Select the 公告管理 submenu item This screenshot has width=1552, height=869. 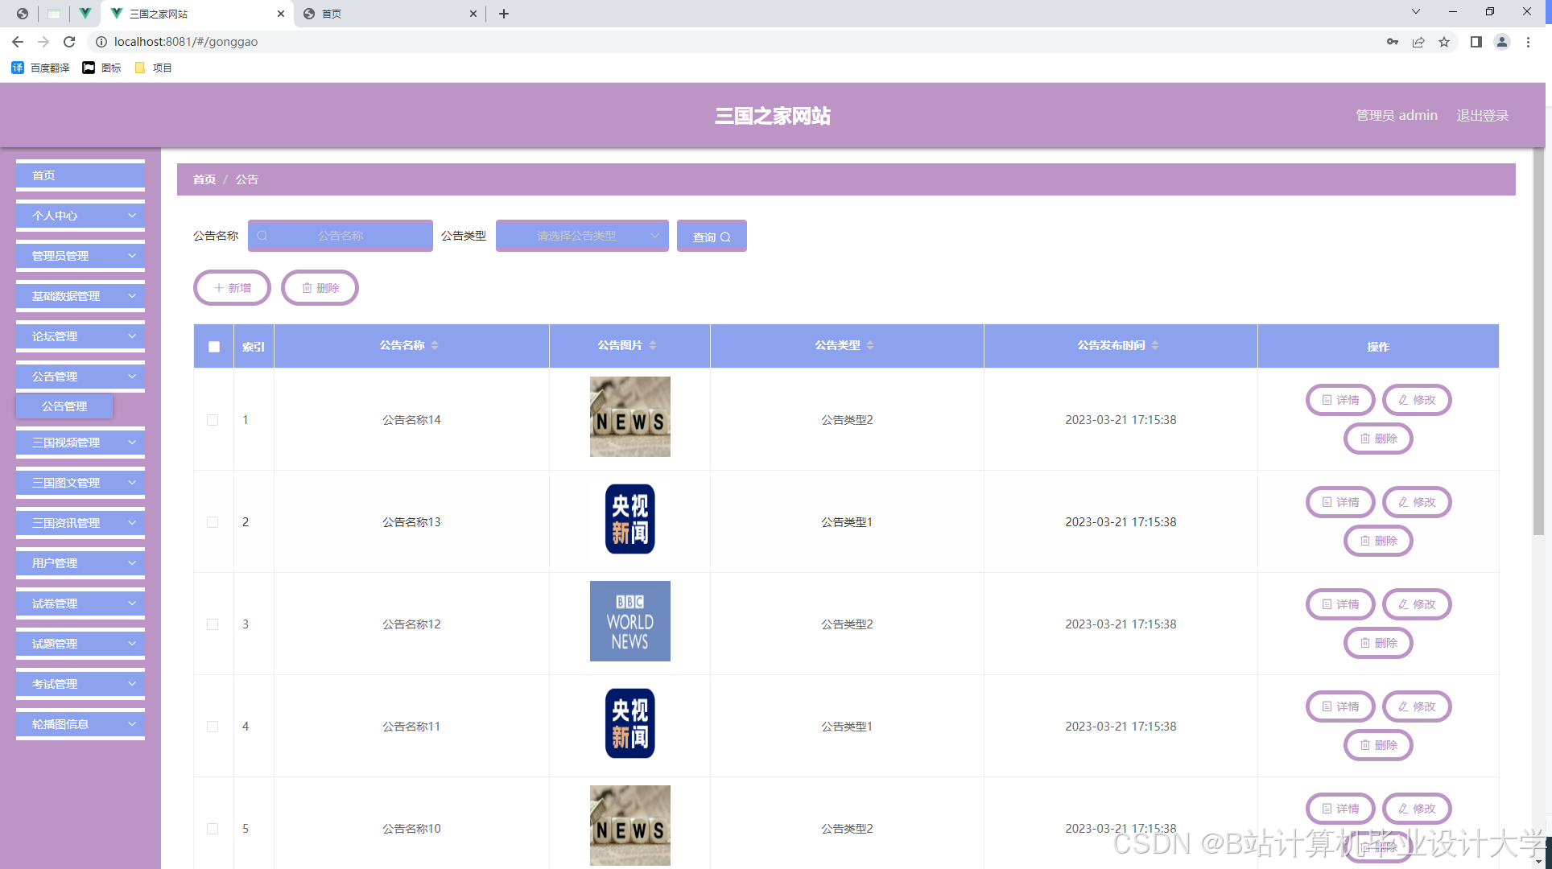click(64, 406)
